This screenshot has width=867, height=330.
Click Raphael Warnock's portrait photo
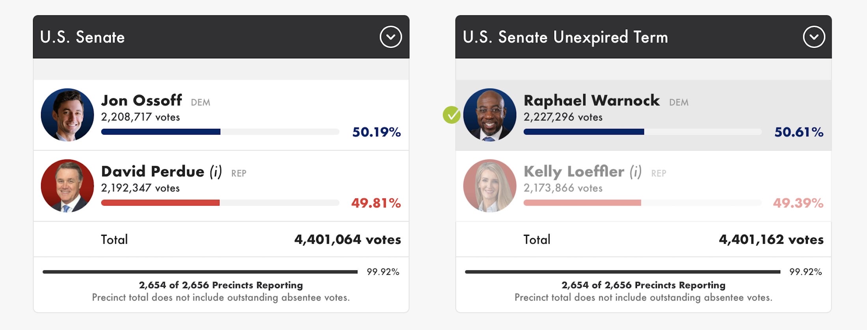tap(490, 115)
